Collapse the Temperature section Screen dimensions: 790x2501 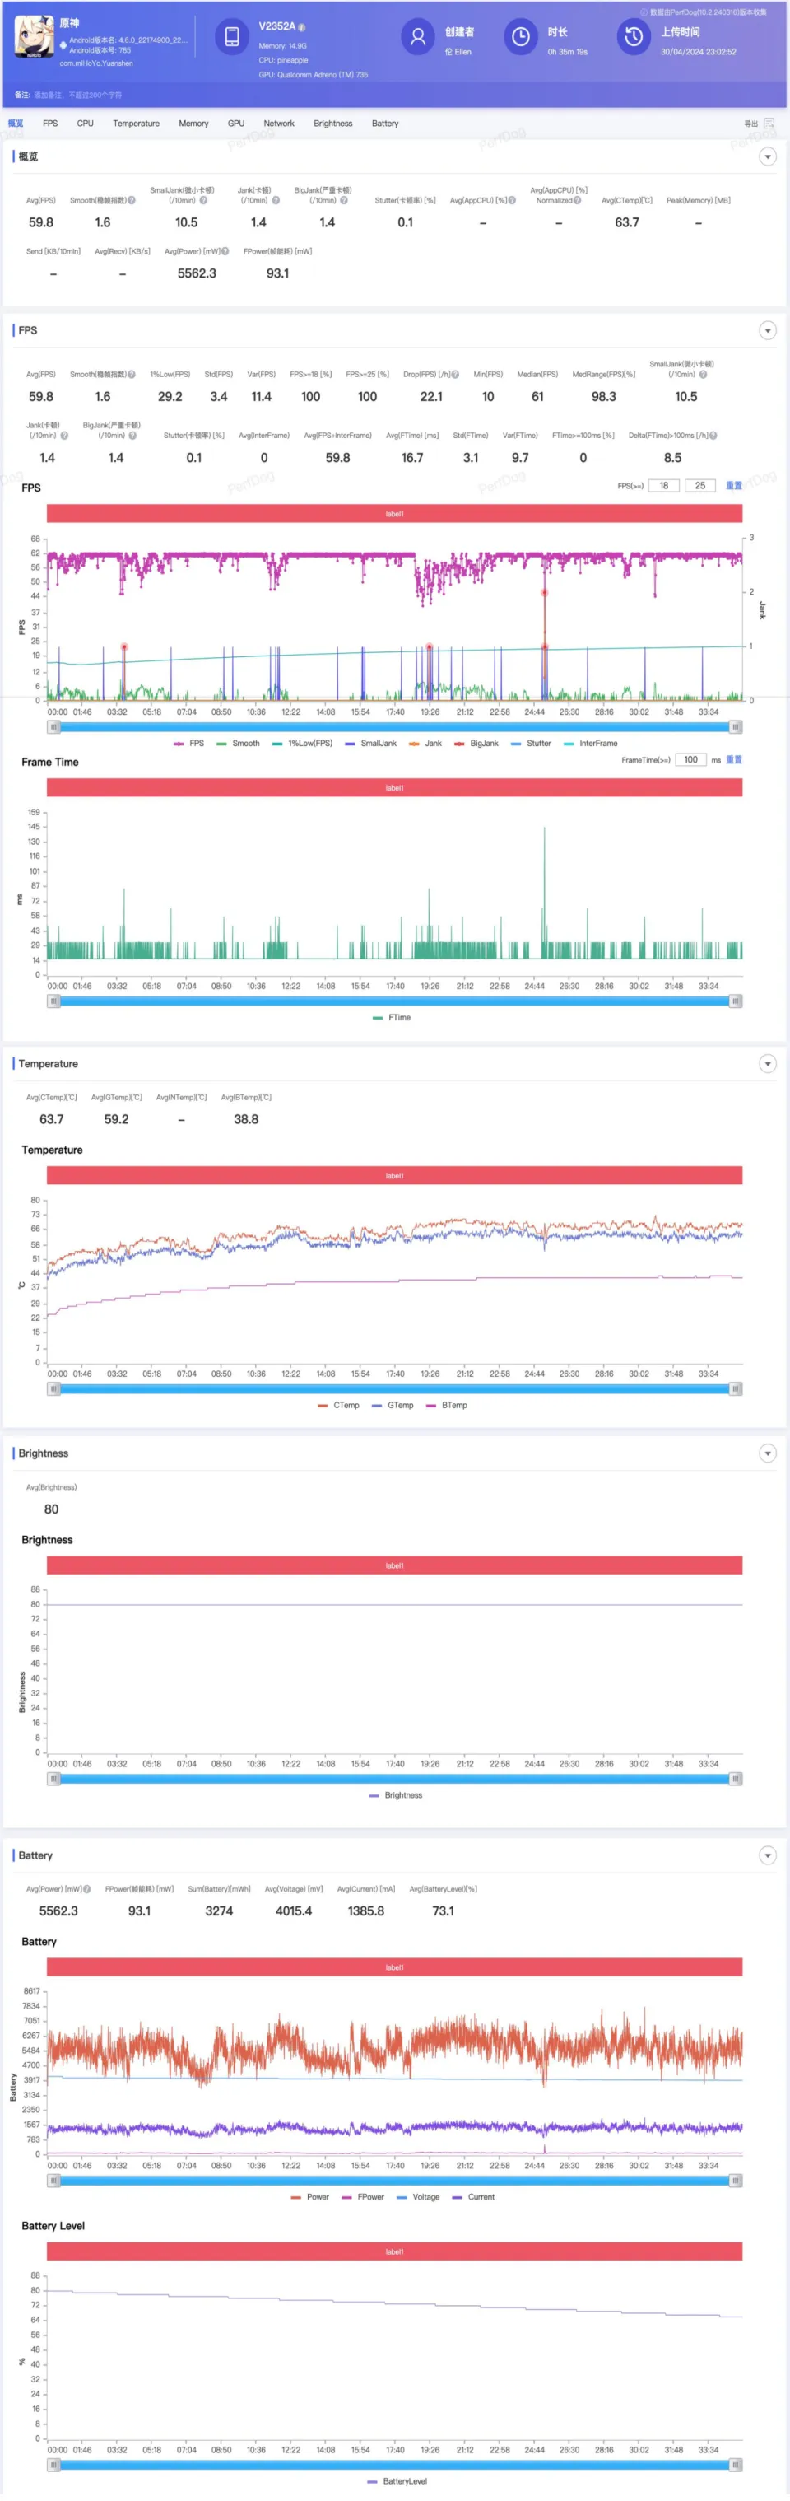(x=767, y=1064)
